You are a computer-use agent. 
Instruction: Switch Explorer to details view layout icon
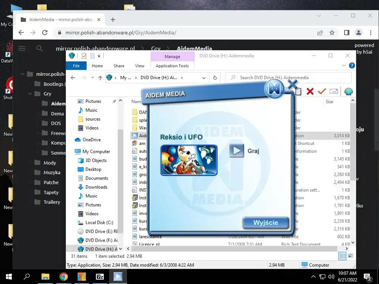click(342, 256)
